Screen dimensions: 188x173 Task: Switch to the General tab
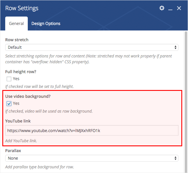tap(16, 24)
